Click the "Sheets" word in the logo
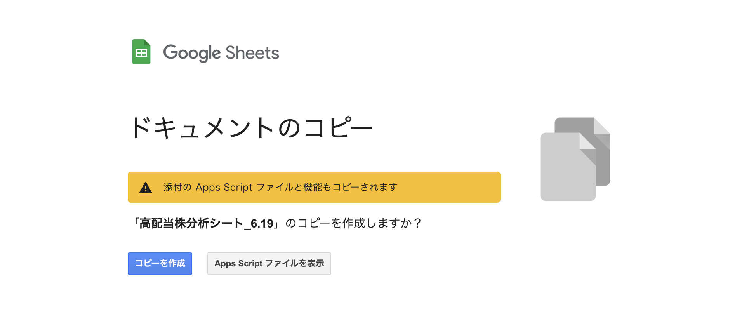 click(252, 53)
